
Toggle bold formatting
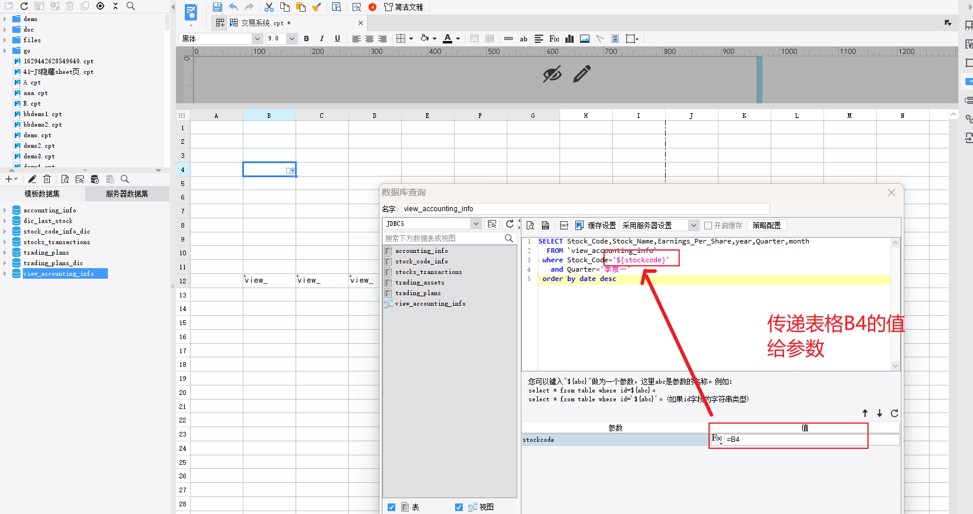(306, 39)
